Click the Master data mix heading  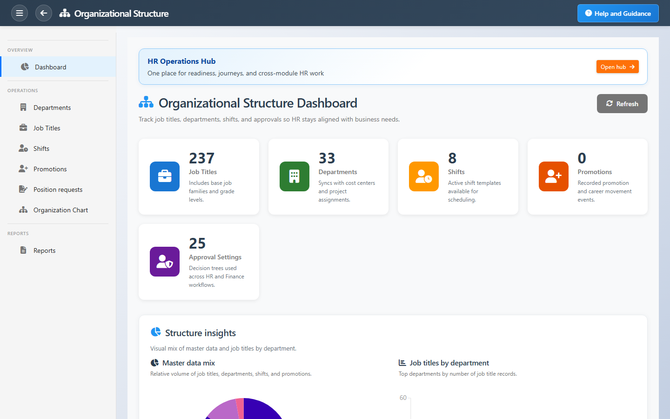188,363
